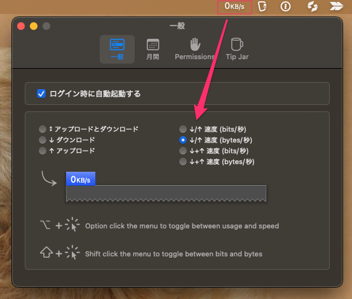Click the double arrow icon in menu bar
Screen dimensions: 352x299
[x=336, y=6]
